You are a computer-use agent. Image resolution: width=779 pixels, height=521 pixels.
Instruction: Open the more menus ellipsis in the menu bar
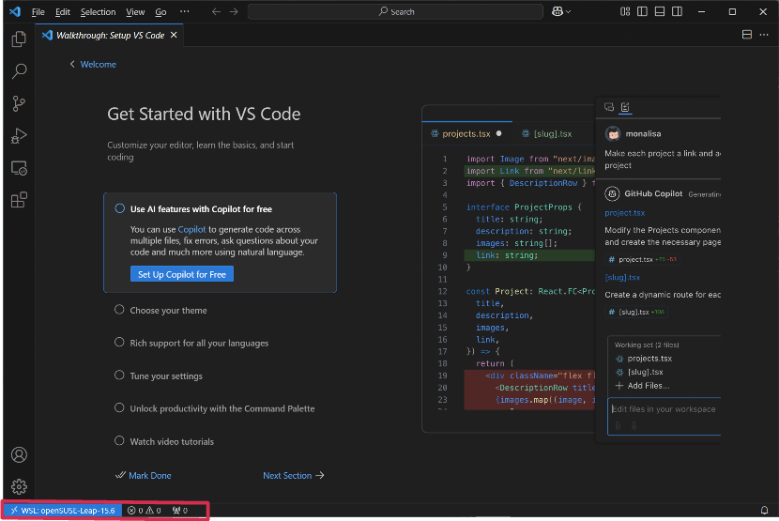184,11
